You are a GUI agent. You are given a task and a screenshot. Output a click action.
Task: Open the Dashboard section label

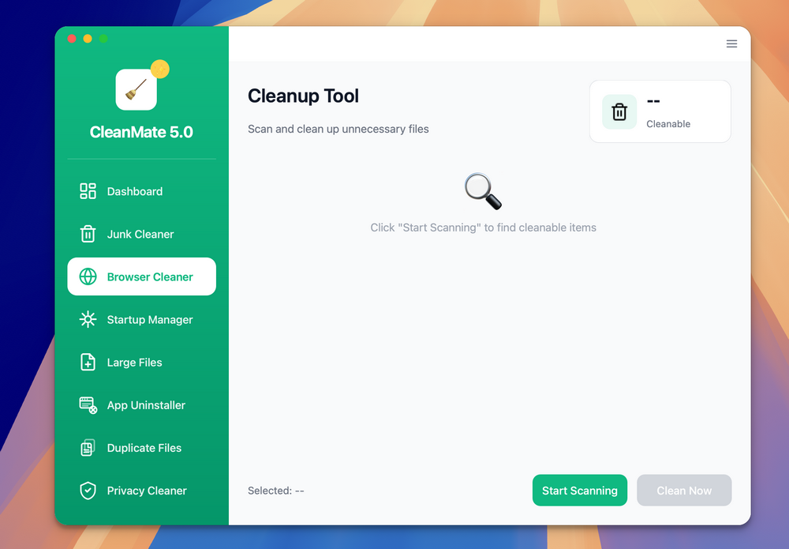[135, 191]
